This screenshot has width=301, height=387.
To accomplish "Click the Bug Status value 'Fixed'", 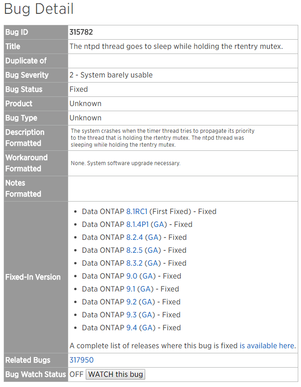I will click(x=79, y=89).
